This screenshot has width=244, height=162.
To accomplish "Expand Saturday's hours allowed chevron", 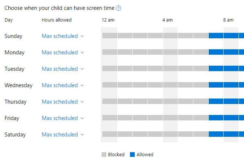I will 82,135.
